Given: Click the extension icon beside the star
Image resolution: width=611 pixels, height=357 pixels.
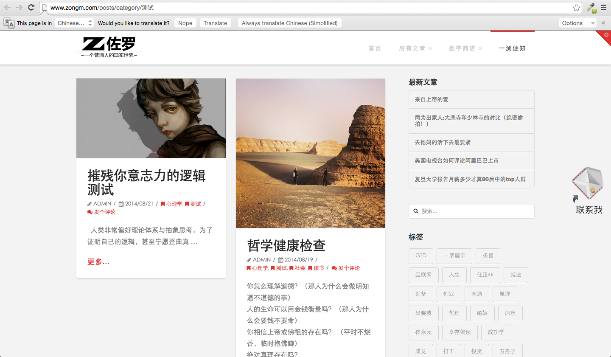Looking at the screenshot, I should point(591,8).
